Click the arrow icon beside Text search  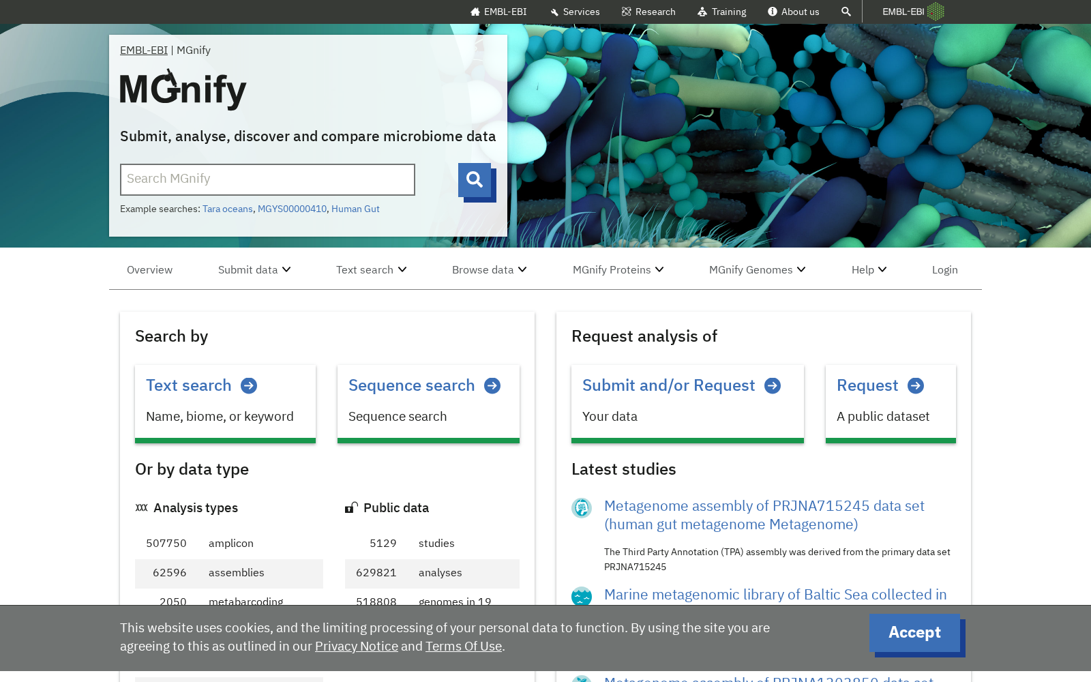click(x=249, y=386)
